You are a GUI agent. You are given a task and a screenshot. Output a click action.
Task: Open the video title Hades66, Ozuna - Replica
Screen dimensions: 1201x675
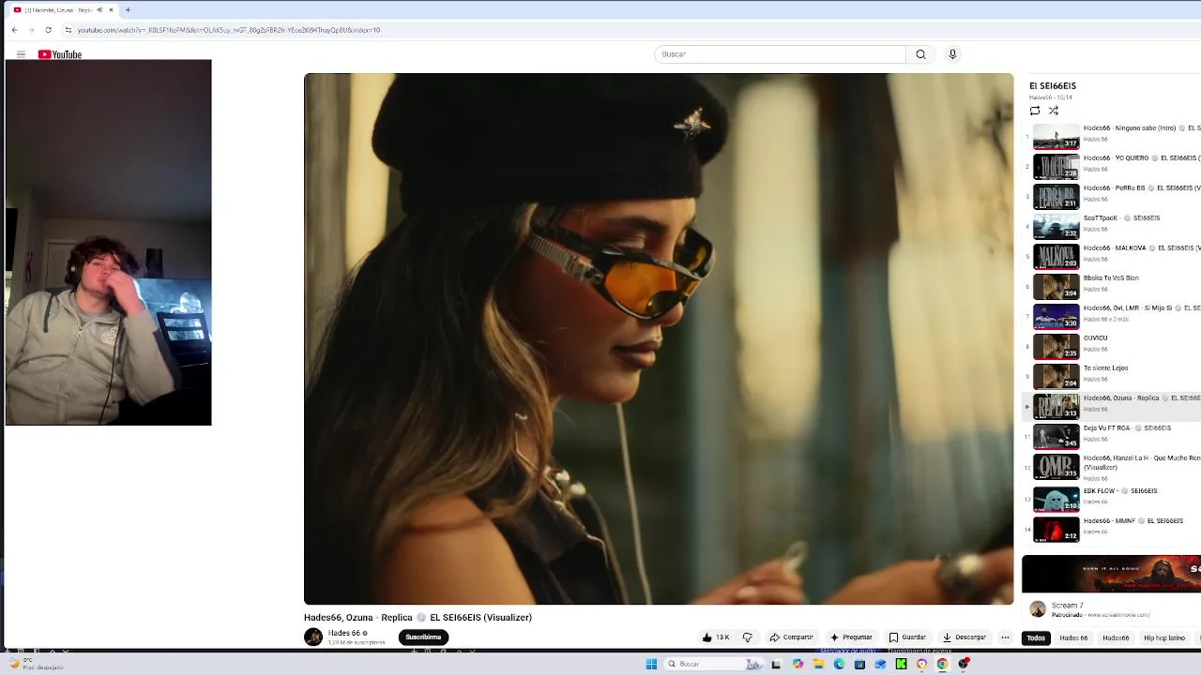pyautogui.click(x=418, y=618)
